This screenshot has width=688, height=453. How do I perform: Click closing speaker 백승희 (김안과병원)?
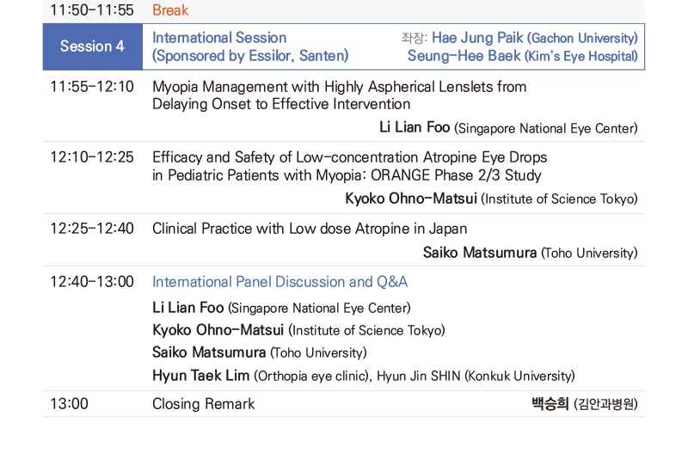click(x=585, y=404)
